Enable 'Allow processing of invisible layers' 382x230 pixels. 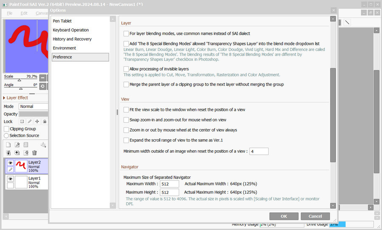(x=126, y=69)
